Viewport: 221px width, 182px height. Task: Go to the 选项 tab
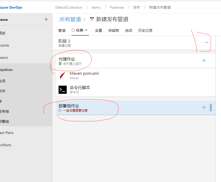point(129,31)
